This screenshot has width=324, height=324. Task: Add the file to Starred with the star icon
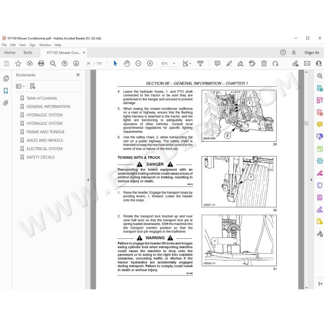click(x=18, y=63)
